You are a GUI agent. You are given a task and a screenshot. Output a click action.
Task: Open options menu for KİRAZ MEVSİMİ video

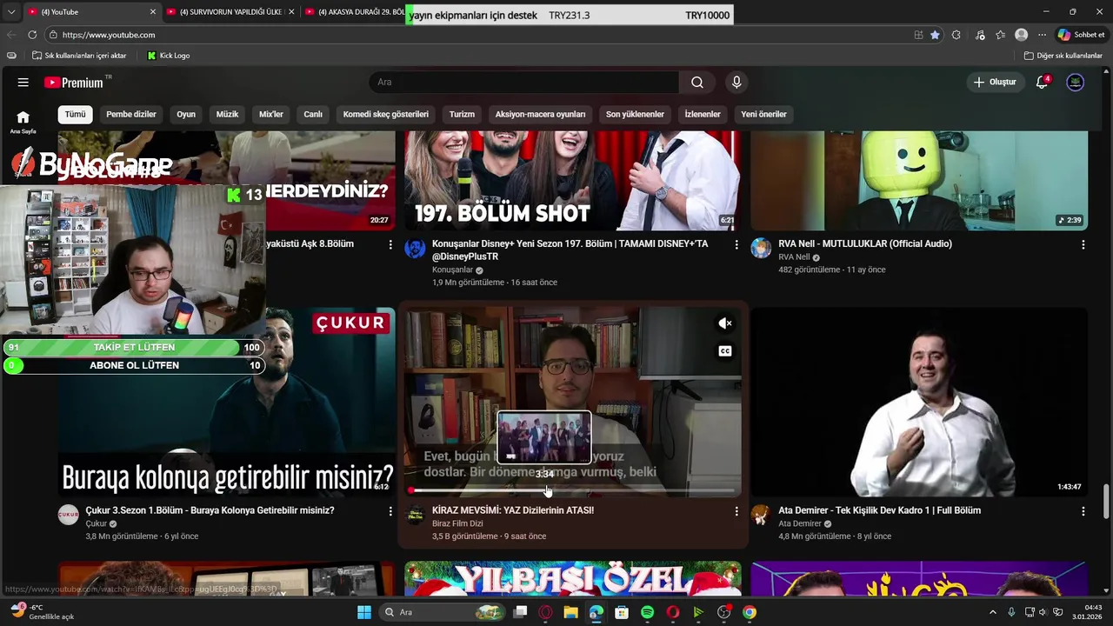736,512
